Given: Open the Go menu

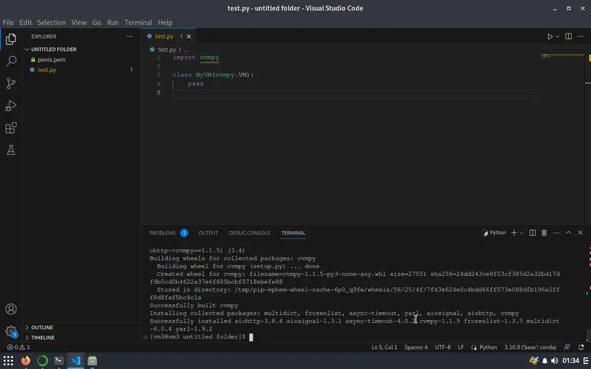Looking at the screenshot, I should click(x=96, y=22).
